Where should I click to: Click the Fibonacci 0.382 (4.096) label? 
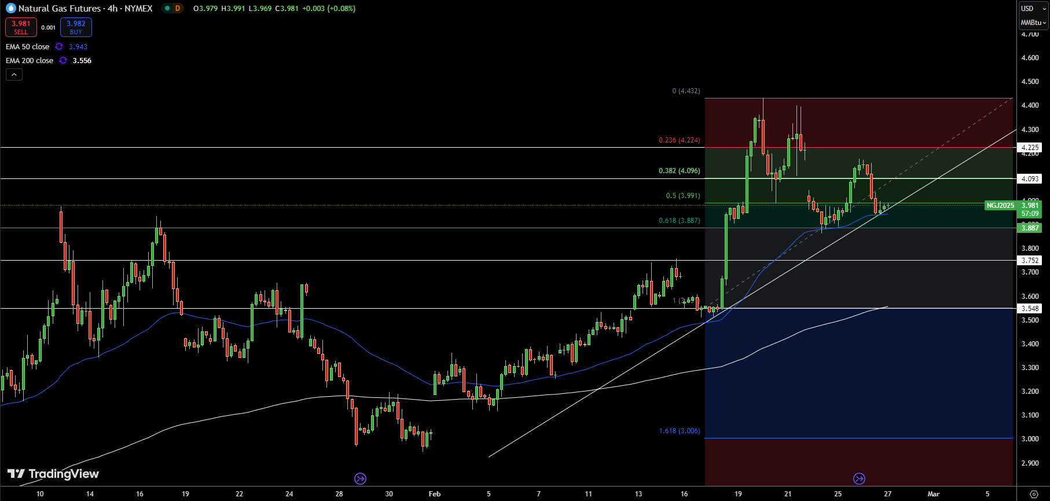click(x=679, y=171)
